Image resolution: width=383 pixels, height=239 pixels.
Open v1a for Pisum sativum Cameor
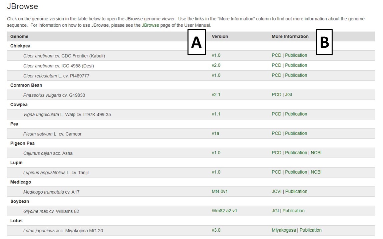(x=216, y=133)
